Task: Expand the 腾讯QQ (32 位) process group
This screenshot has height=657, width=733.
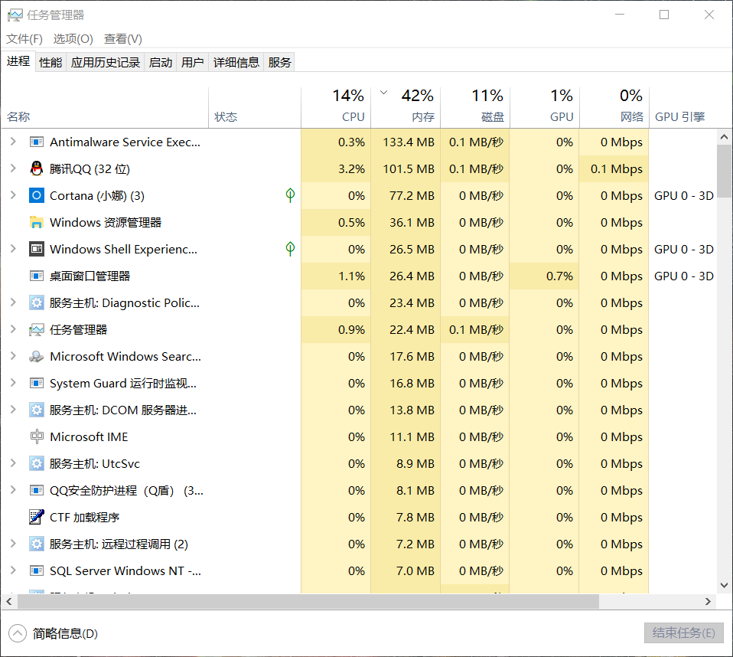Action: [x=13, y=168]
